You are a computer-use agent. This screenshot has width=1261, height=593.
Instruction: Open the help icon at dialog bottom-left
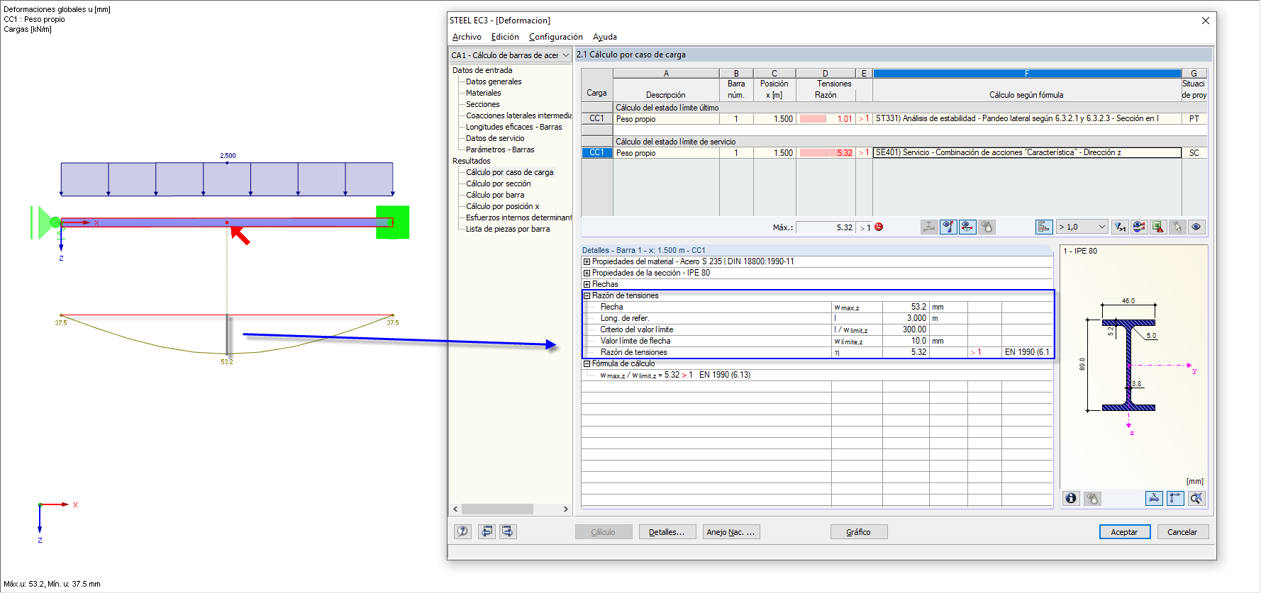[462, 531]
